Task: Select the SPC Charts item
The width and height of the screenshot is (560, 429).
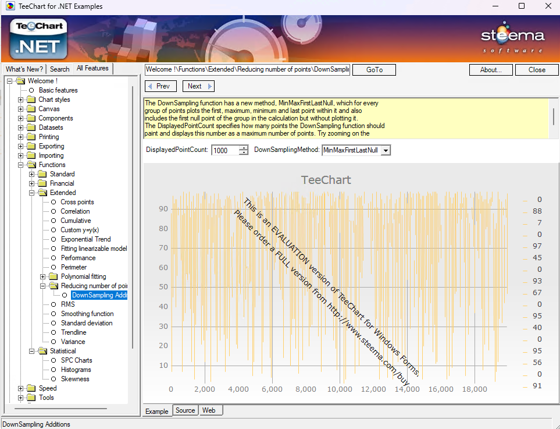Action: click(x=76, y=360)
